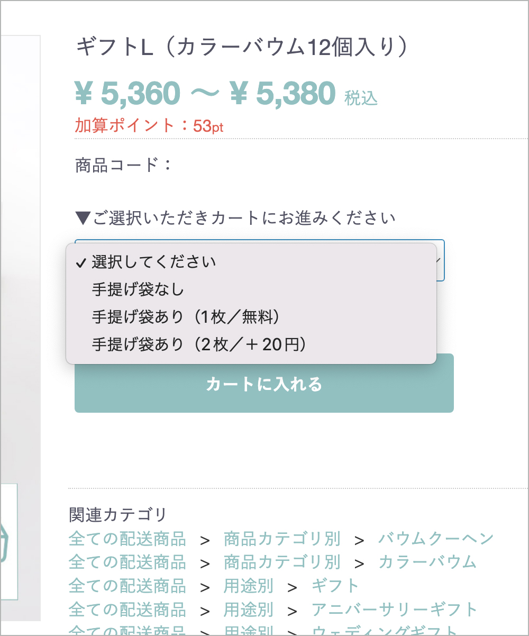Pick 手提げ袋あり（2枚／＋20円） option
Viewport: 529px width, 636px height.
click(251, 344)
